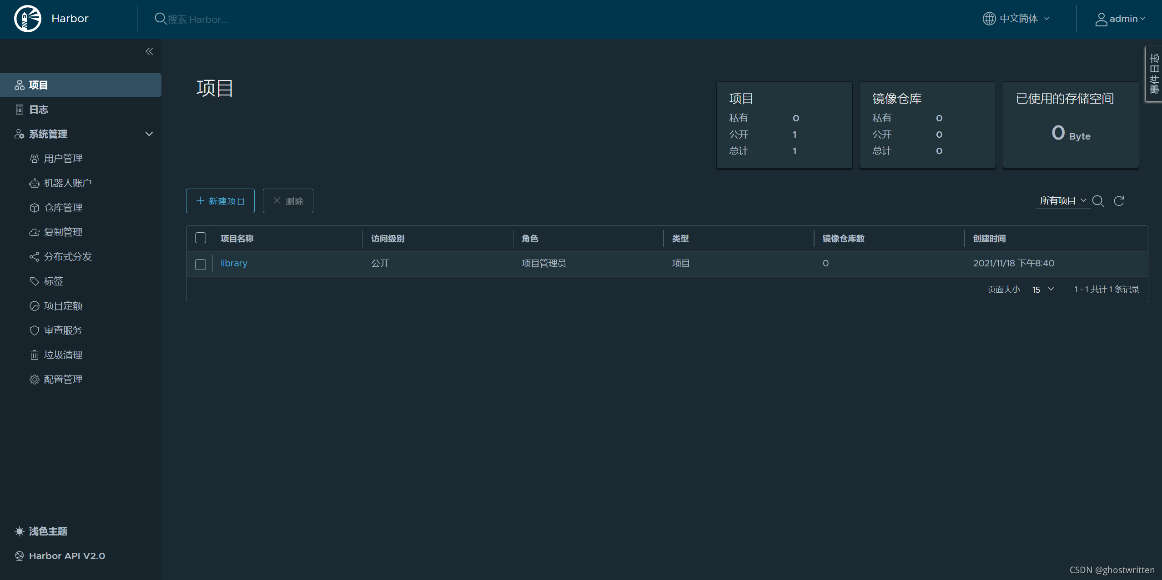Open the 所有项目 filter dropdown
This screenshot has height=580, width=1162.
click(x=1063, y=201)
